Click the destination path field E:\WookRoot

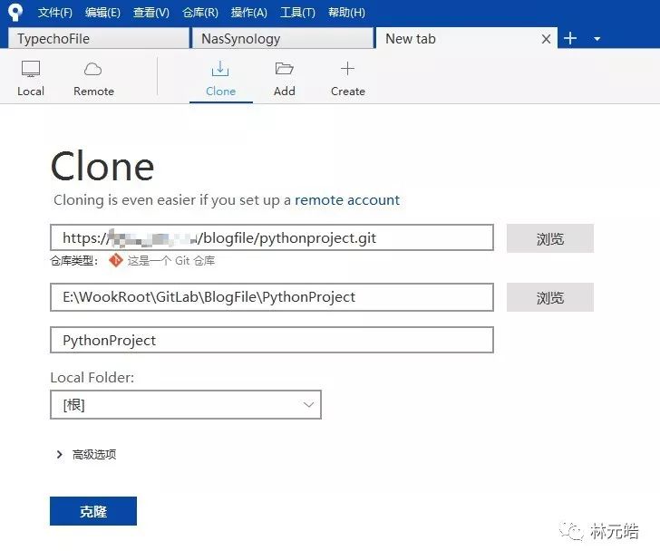click(x=272, y=297)
